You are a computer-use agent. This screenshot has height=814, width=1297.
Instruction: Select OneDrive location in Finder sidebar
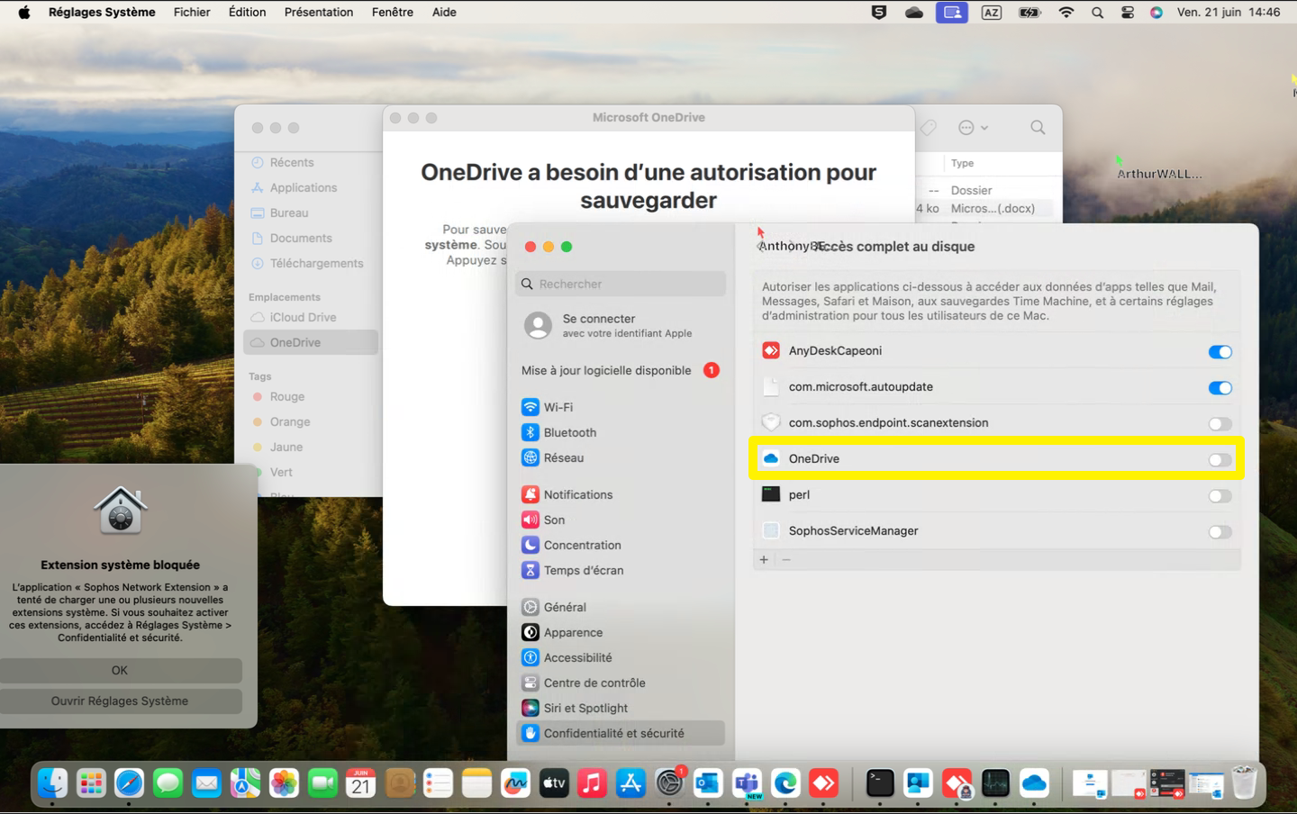[311, 342]
